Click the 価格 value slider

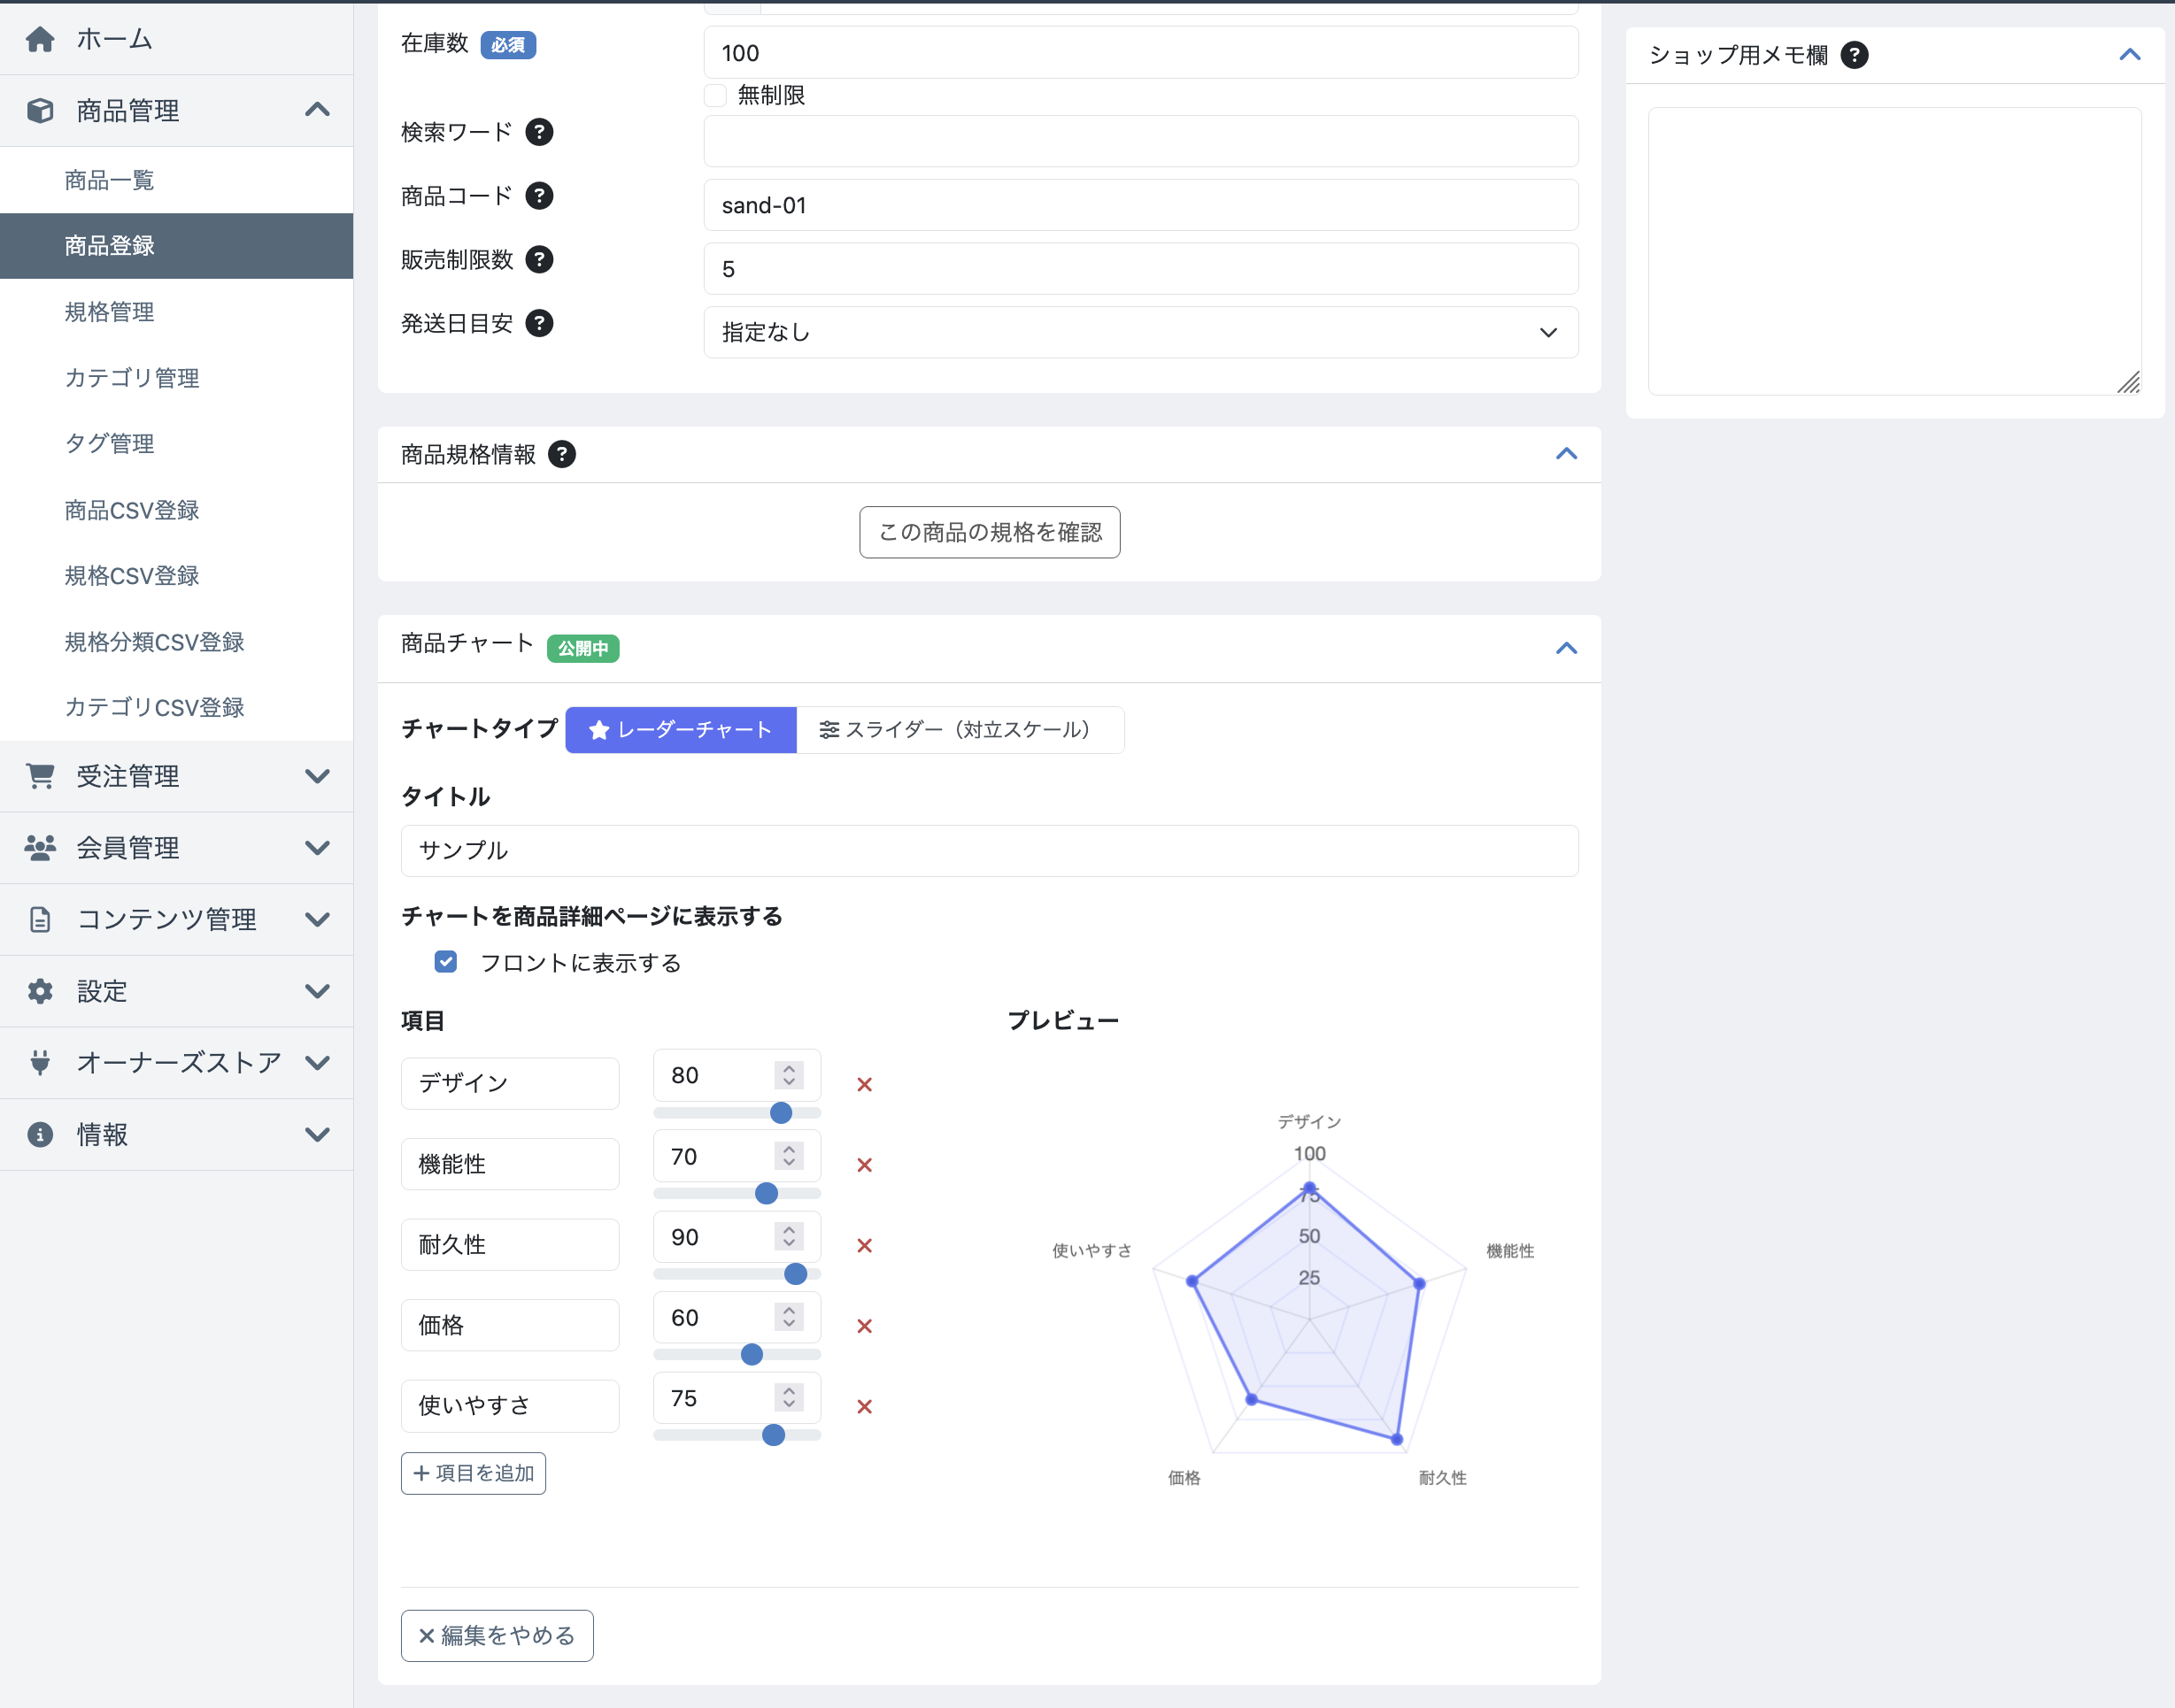click(737, 1354)
